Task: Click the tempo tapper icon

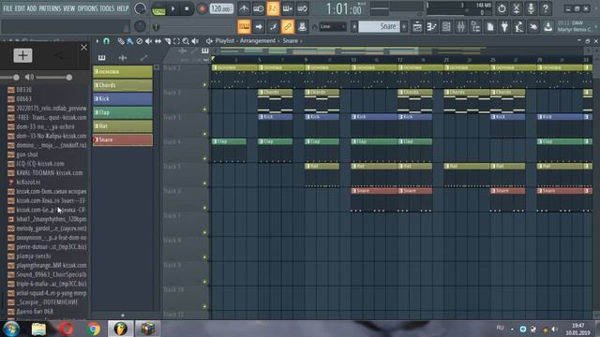Action: [x=519, y=26]
